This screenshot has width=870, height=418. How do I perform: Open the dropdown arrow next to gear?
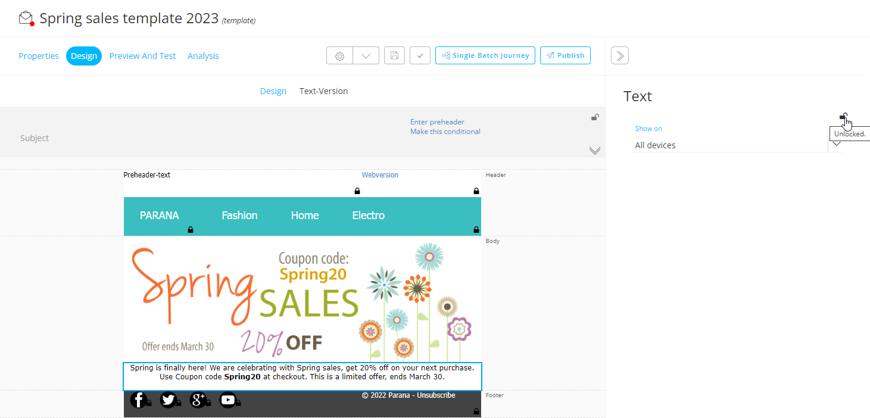366,56
